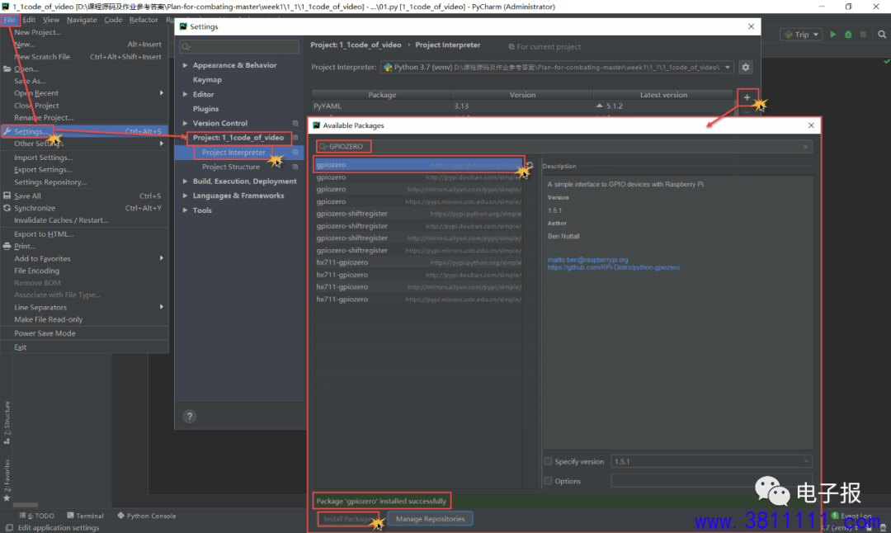Click the Latest version column header
The height and width of the screenshot is (533, 891).
coord(663,95)
